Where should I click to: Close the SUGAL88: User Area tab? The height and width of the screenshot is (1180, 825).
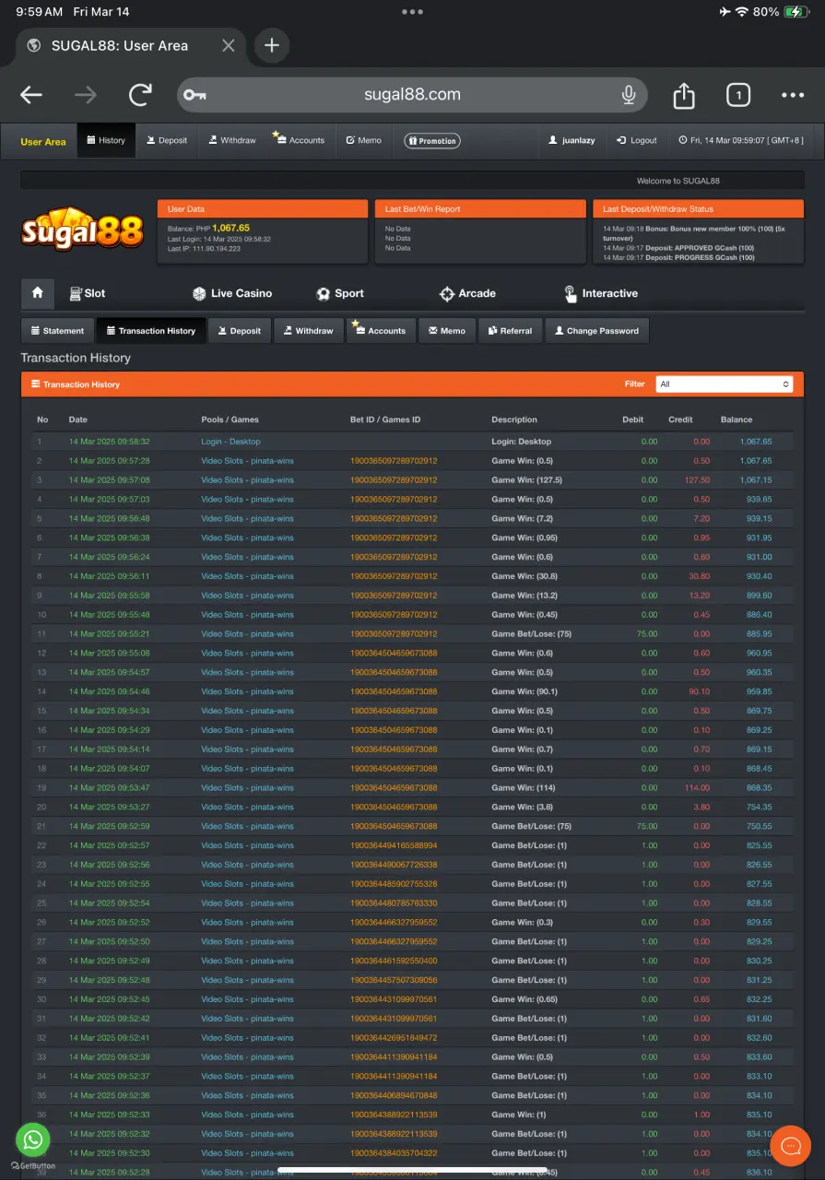coord(229,45)
